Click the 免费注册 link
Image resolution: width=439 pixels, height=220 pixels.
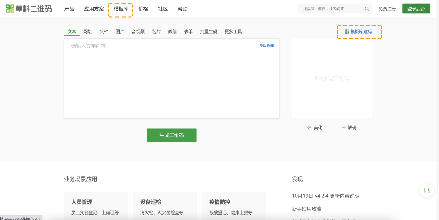[387, 9]
